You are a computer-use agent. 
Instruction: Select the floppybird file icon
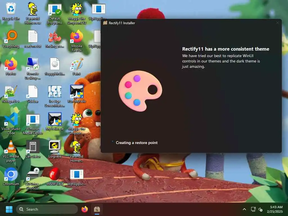pos(55,66)
